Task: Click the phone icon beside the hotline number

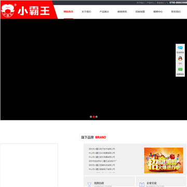Action: pyautogui.click(x=167, y=3)
